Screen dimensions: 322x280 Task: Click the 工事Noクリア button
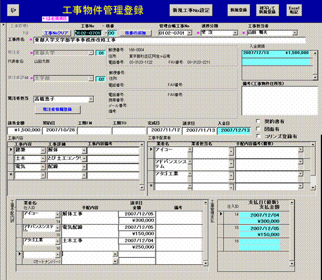click(56, 33)
